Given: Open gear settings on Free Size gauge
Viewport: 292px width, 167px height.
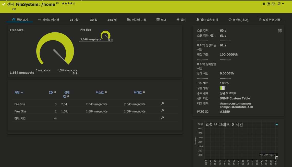Looking at the screenshot, I should tap(74, 73).
